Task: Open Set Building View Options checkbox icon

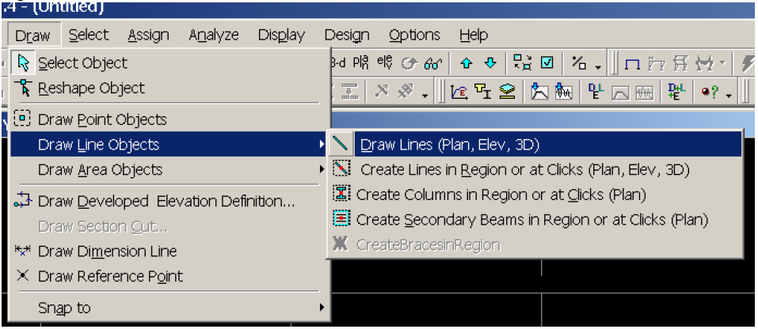Action: coord(547,63)
